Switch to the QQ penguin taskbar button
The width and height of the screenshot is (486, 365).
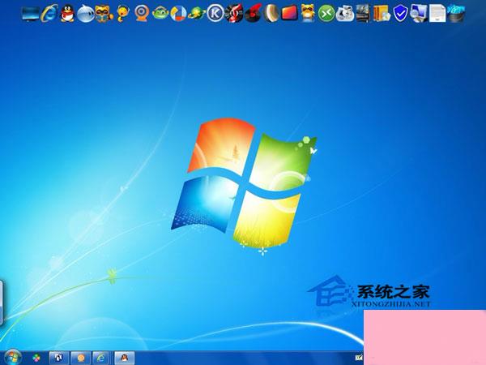tap(125, 359)
